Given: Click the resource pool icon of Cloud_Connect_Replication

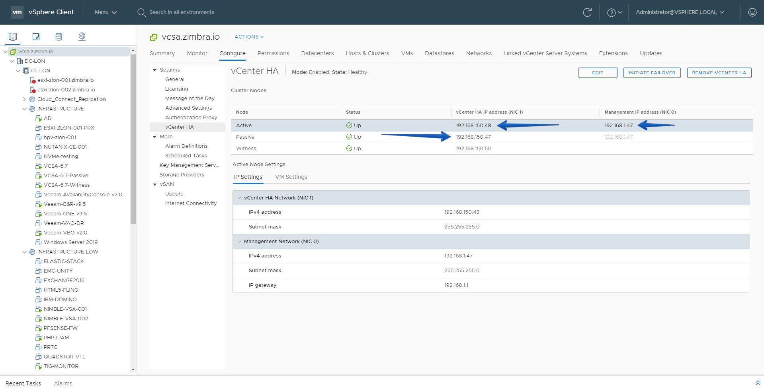Looking at the screenshot, I should pyautogui.click(x=32, y=99).
